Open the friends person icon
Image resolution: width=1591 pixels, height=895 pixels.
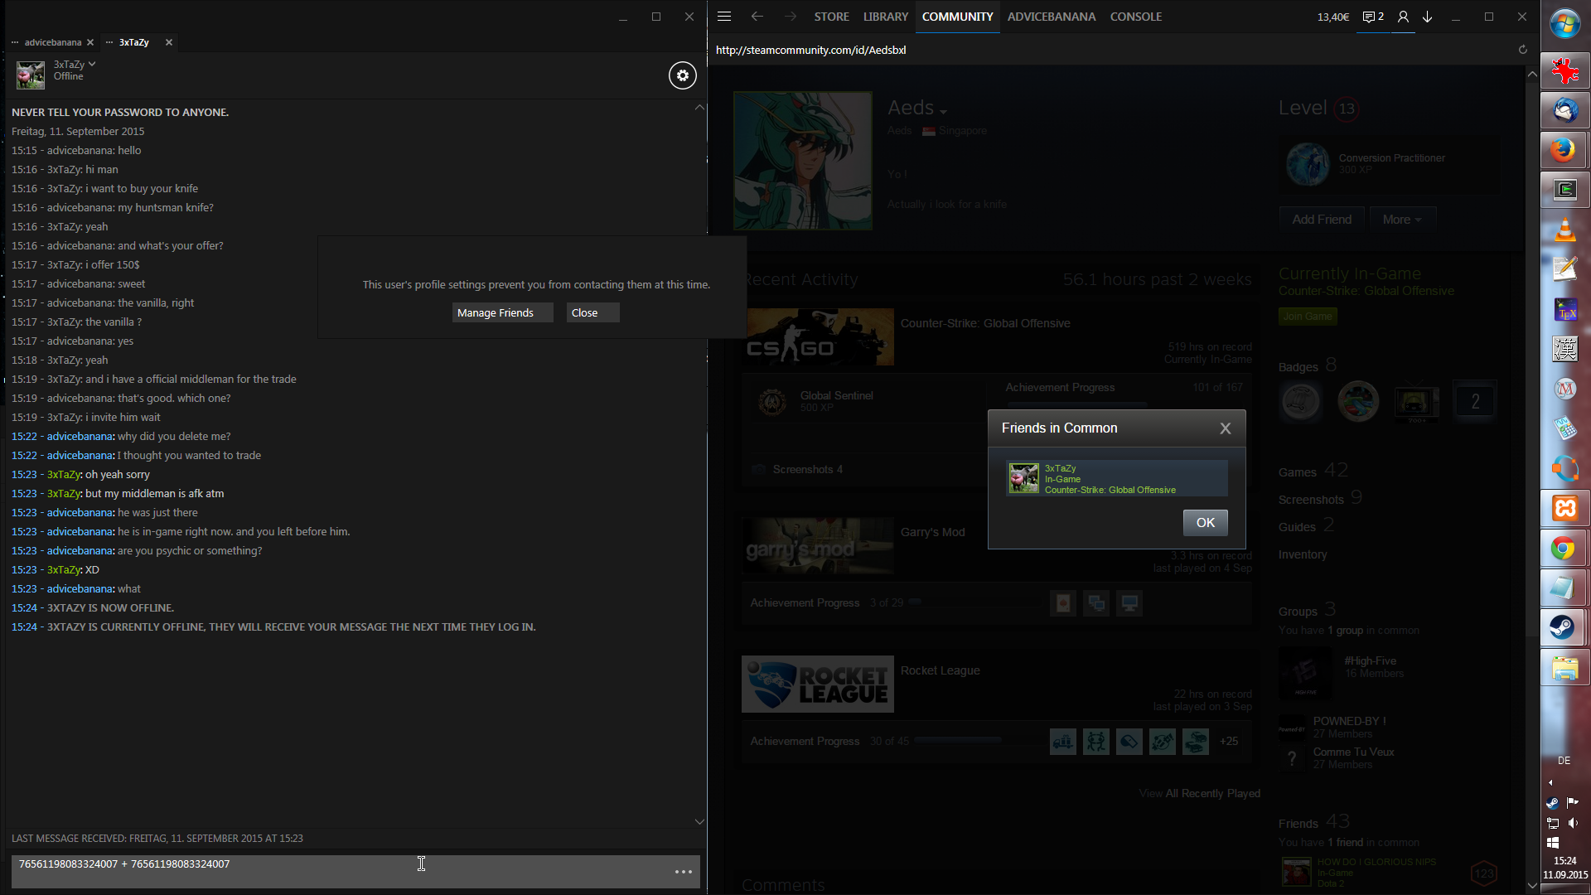pos(1402,17)
